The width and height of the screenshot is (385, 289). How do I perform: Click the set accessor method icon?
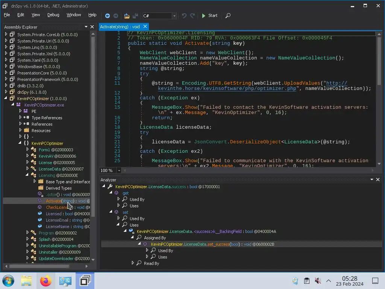tap(117, 212)
